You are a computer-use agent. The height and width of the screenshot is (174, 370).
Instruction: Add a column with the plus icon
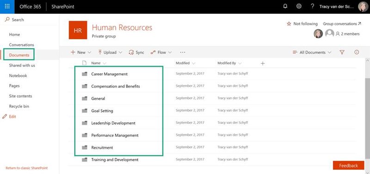[263, 63]
